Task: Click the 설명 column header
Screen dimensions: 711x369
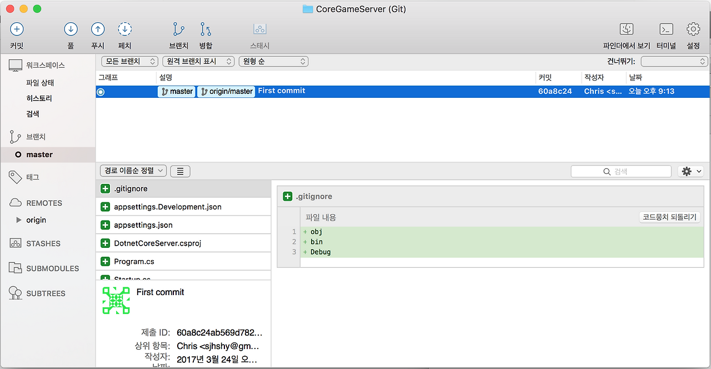Action: (346, 78)
